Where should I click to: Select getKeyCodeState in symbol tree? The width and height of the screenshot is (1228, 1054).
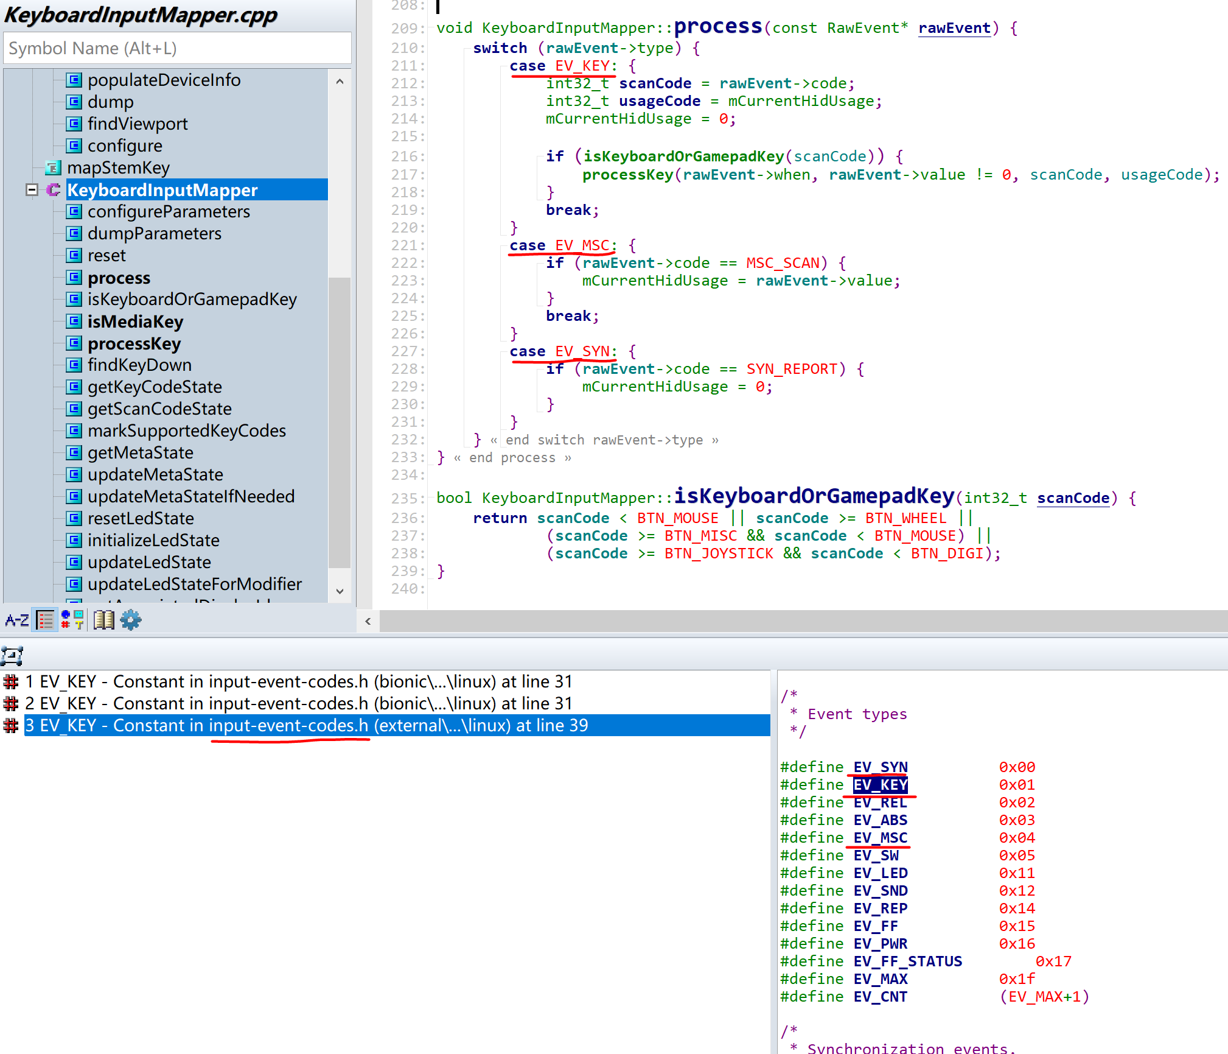click(155, 387)
